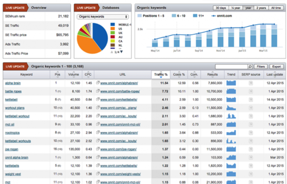Viewport: 287px width, 184px height.
Task: Click the Export button
Action: point(276,67)
